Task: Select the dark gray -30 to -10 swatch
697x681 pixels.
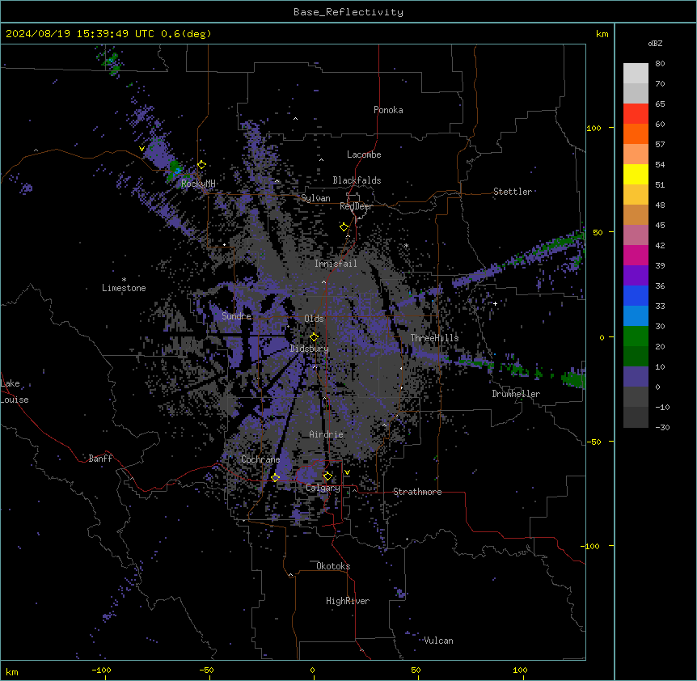Action: pos(636,417)
